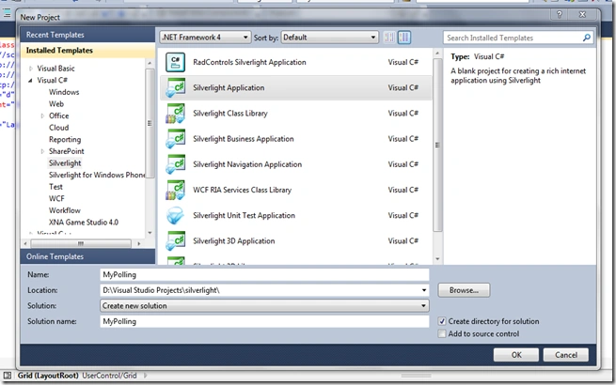Click the Silverlight Navigation Application template icon
This screenshot has width=616, height=385.
(175, 164)
